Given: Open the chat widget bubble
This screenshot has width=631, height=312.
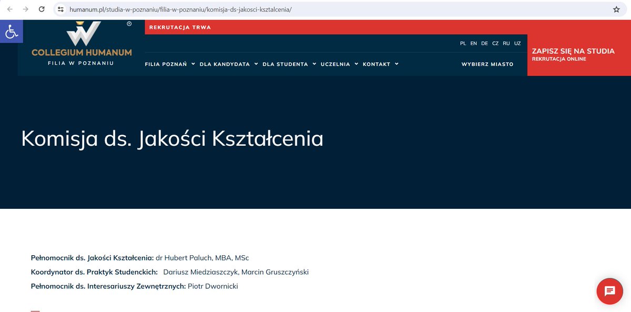Looking at the screenshot, I should pyautogui.click(x=609, y=291).
